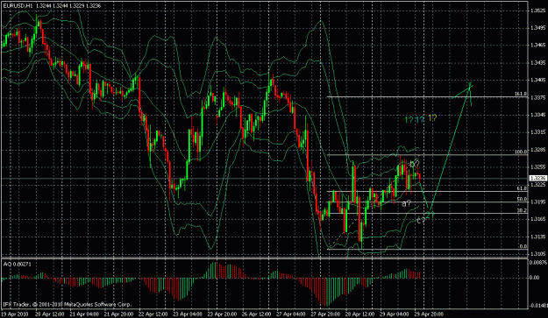This screenshot has height=318, width=548.
Task: Click the 100.0 Fibonacci level label
Action: pos(521,152)
